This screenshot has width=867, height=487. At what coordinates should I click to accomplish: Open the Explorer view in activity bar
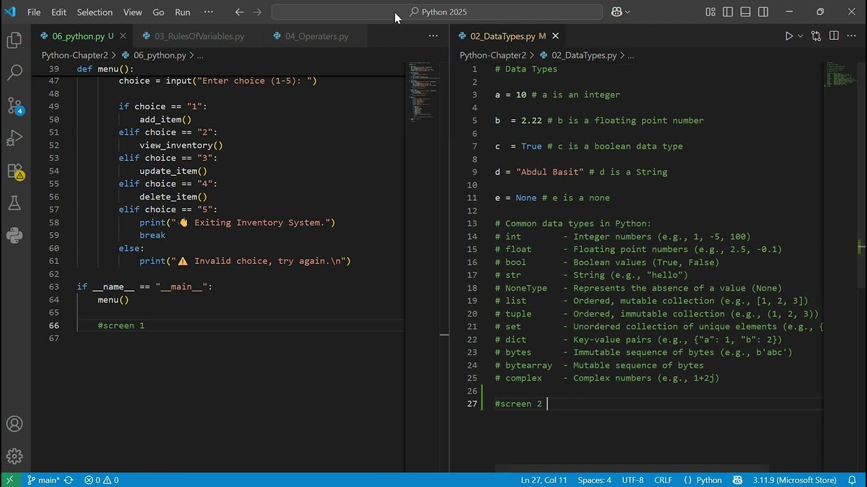(x=14, y=41)
